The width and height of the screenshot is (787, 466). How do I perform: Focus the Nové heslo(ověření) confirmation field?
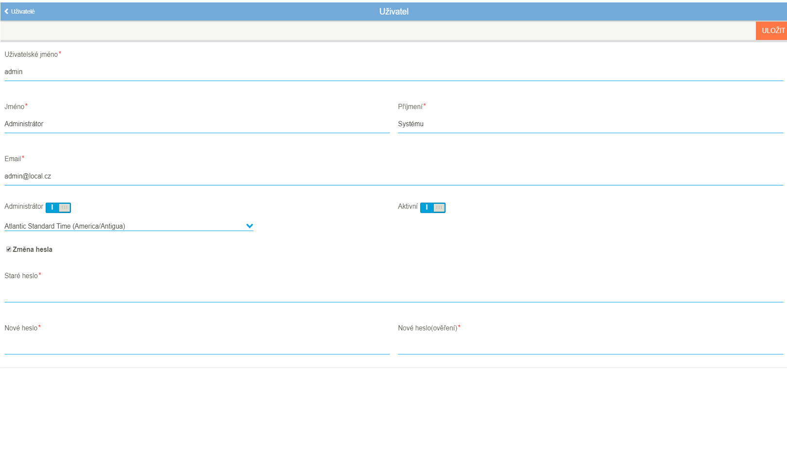click(x=590, y=346)
